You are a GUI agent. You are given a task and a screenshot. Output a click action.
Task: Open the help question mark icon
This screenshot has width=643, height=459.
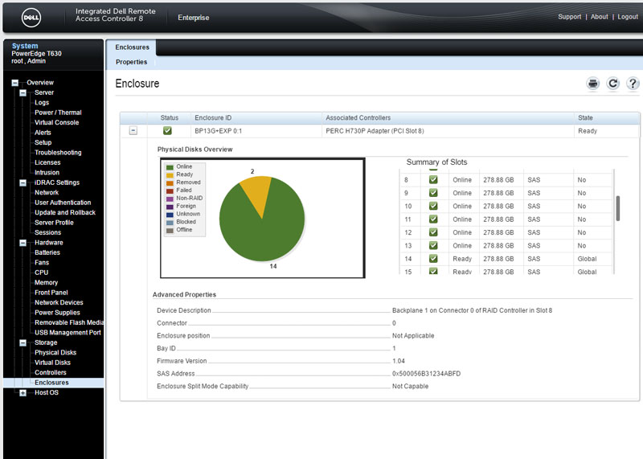point(632,84)
